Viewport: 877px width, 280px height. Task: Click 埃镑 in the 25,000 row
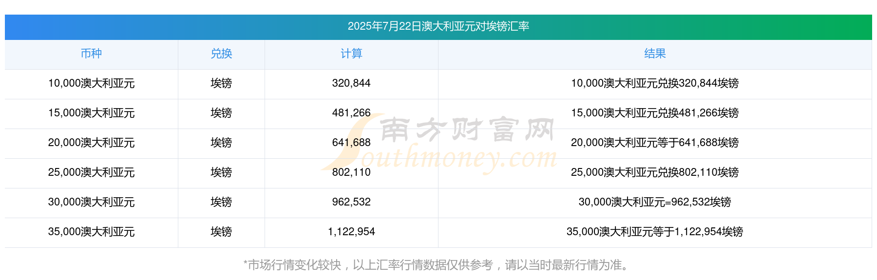point(221,172)
